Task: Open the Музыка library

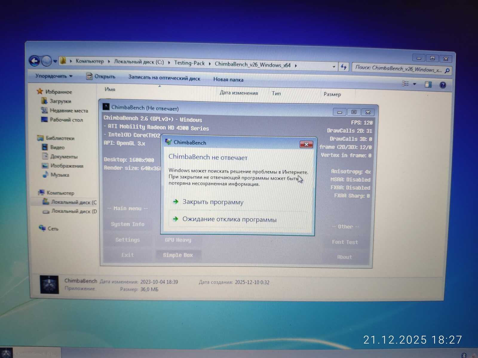Action: point(56,175)
